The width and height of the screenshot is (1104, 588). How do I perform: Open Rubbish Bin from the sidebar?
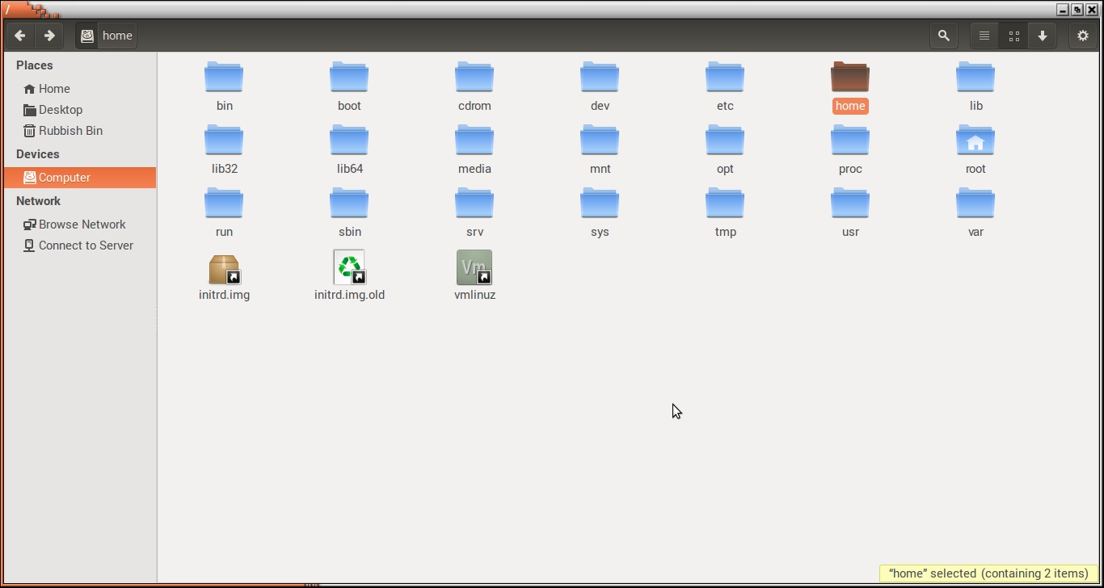pos(70,131)
